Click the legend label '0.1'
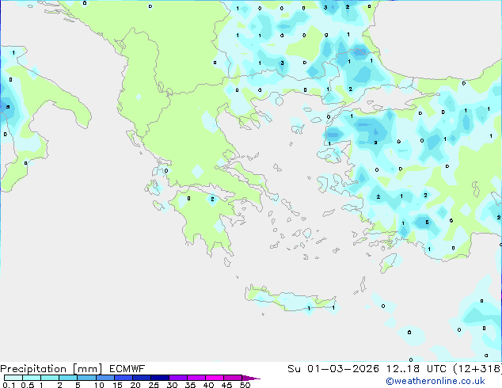 tap(9, 385)
